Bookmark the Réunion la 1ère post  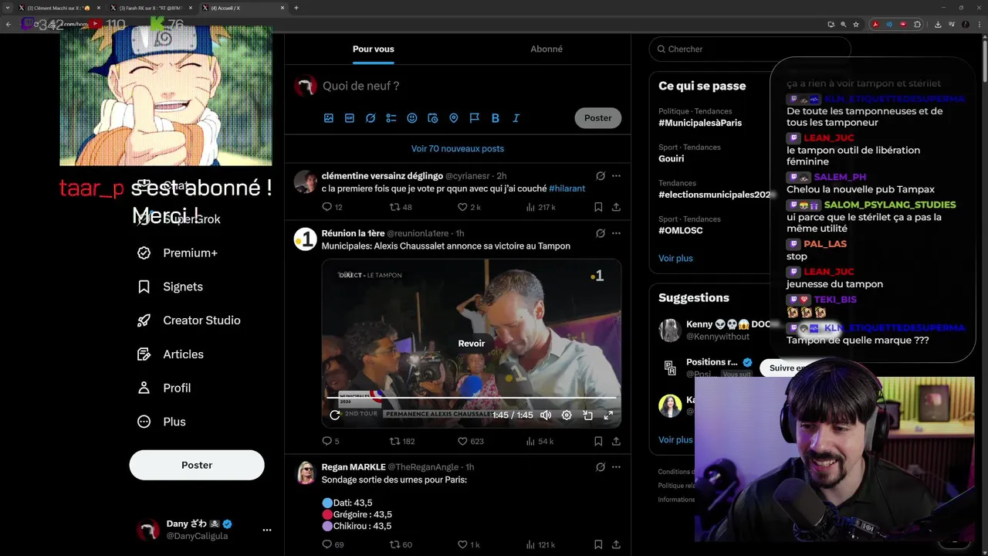coord(598,441)
